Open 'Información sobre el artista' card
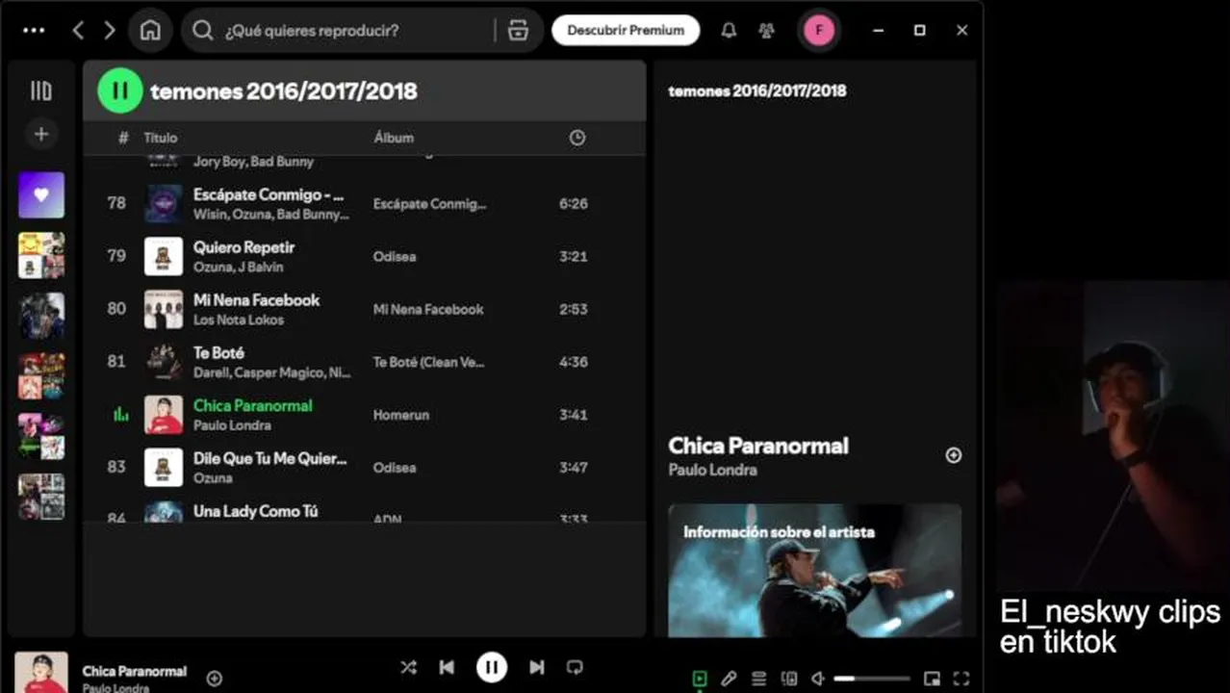1230x693 pixels. (814, 570)
